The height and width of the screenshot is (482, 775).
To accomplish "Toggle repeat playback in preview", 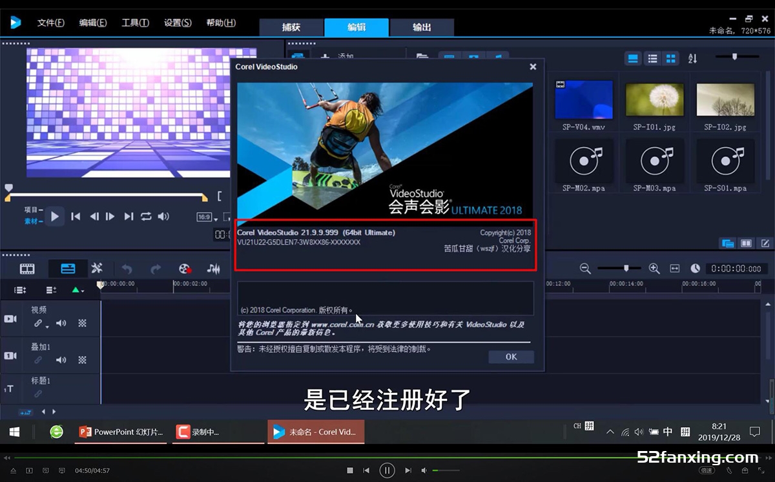I will pos(146,217).
